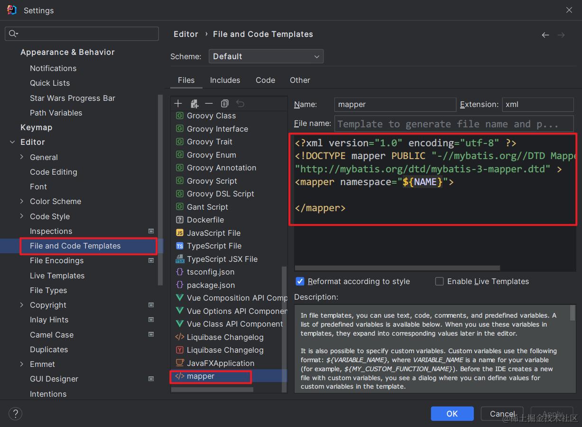Image resolution: width=582 pixels, height=427 pixels.
Task: Click the revert to original template icon
Action: pos(240,103)
